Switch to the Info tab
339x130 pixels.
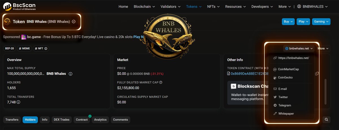point(45,120)
